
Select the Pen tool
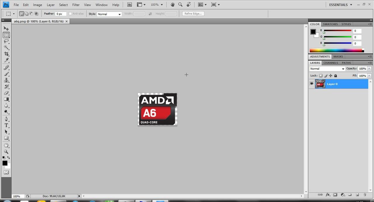coord(6,119)
